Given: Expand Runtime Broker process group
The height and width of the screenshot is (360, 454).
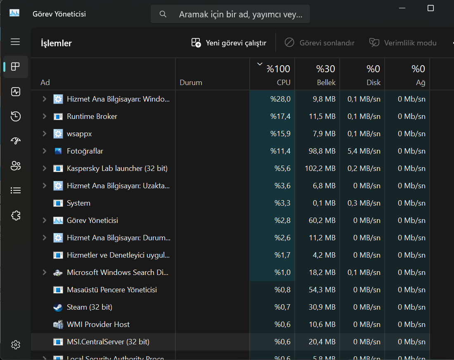Looking at the screenshot, I should [x=44, y=116].
